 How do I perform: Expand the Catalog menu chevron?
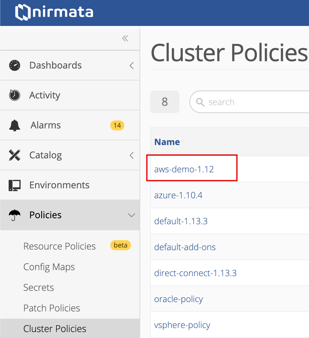(x=132, y=155)
